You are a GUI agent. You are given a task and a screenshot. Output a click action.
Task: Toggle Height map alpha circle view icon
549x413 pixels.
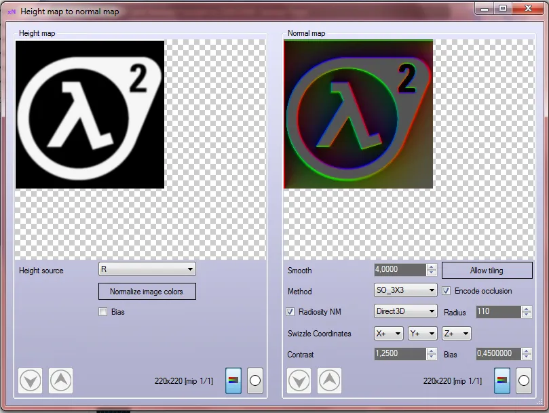click(255, 380)
